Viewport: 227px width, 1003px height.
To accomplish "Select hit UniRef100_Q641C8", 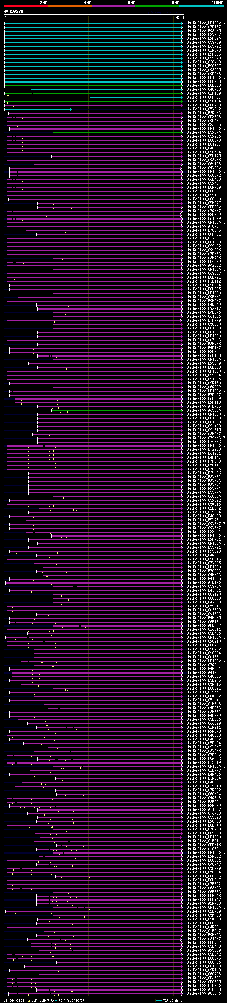I will click(x=204, y=164).
